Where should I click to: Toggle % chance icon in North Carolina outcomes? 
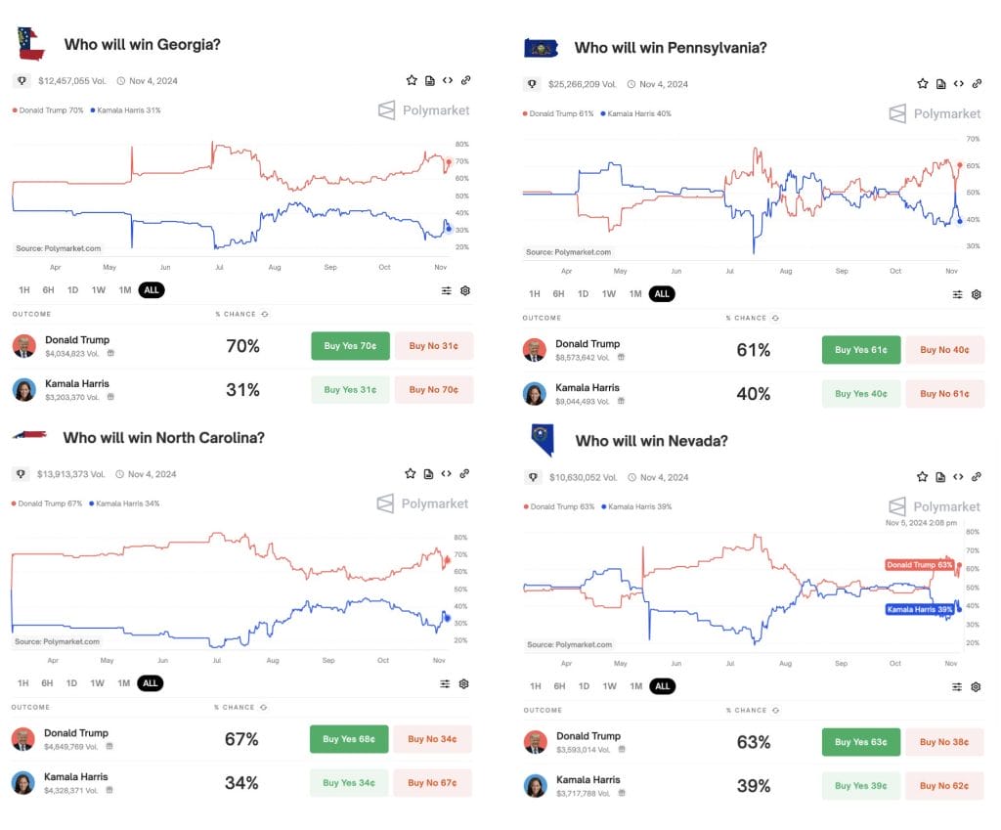(x=264, y=708)
